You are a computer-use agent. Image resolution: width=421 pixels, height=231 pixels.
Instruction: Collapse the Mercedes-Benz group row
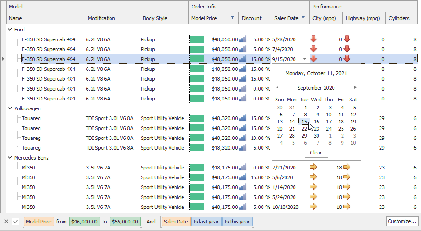[10, 158]
